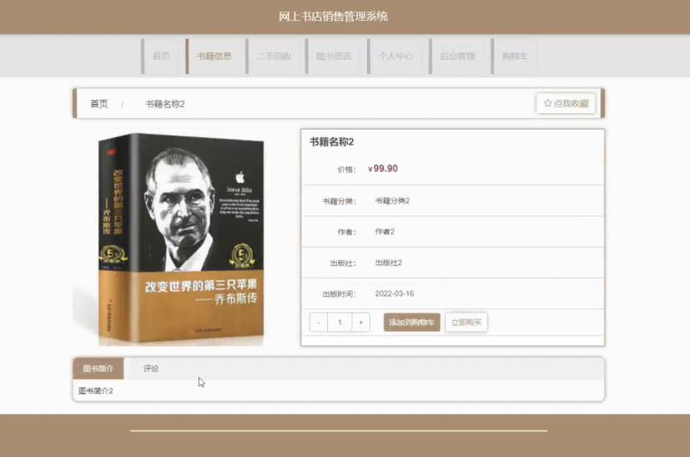Image resolution: width=690 pixels, height=457 pixels.
Task: Click the 网上书店销售管理系统 header title
Action: click(x=333, y=17)
